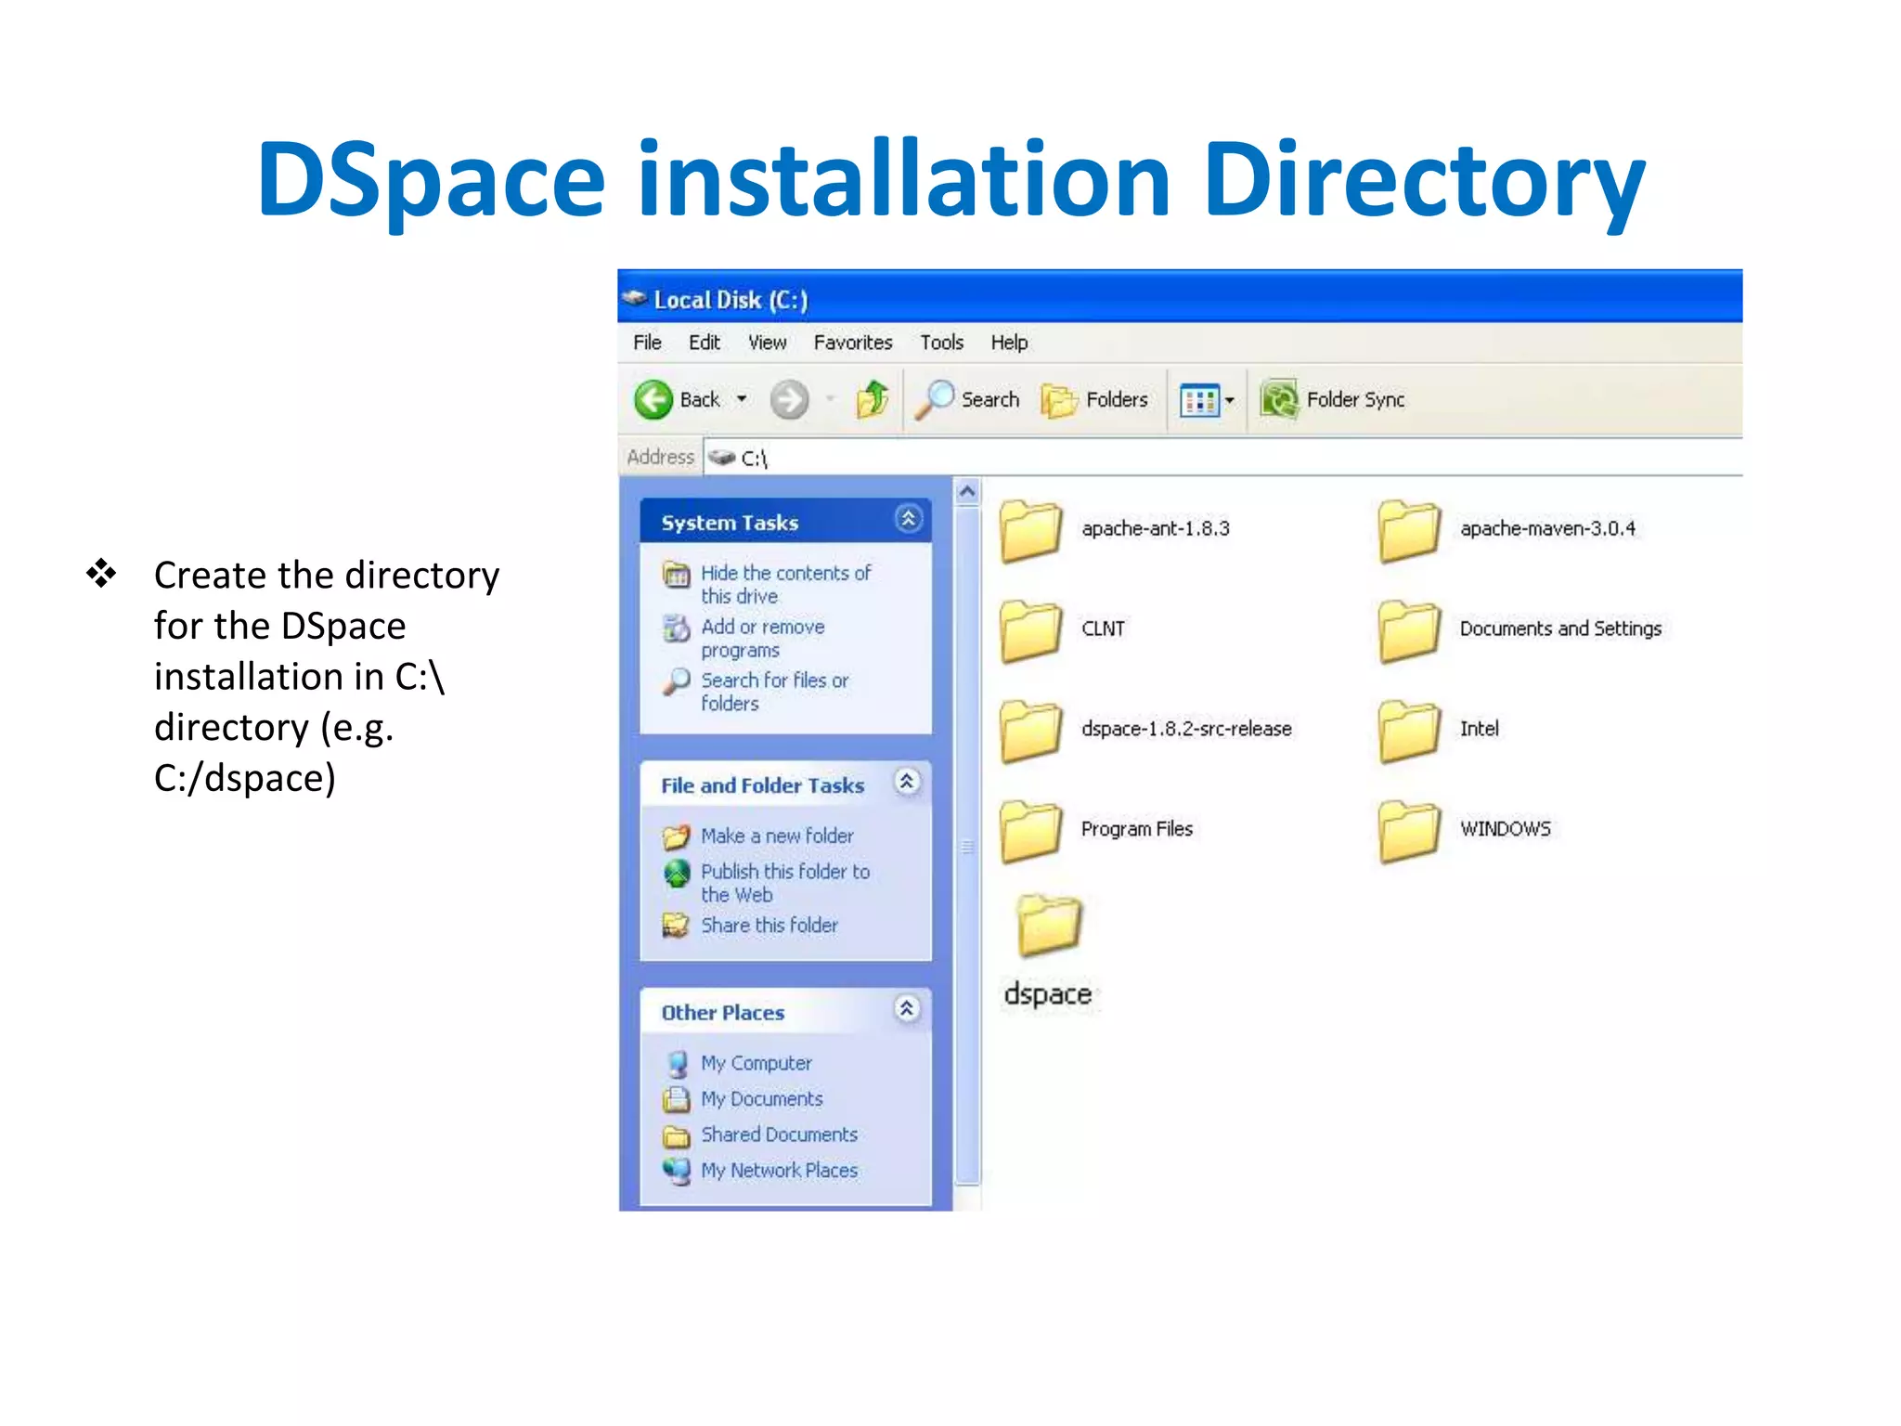Image resolution: width=1901 pixels, height=1426 pixels.
Task: Open Back button history dropdown arrow
Action: (742, 400)
